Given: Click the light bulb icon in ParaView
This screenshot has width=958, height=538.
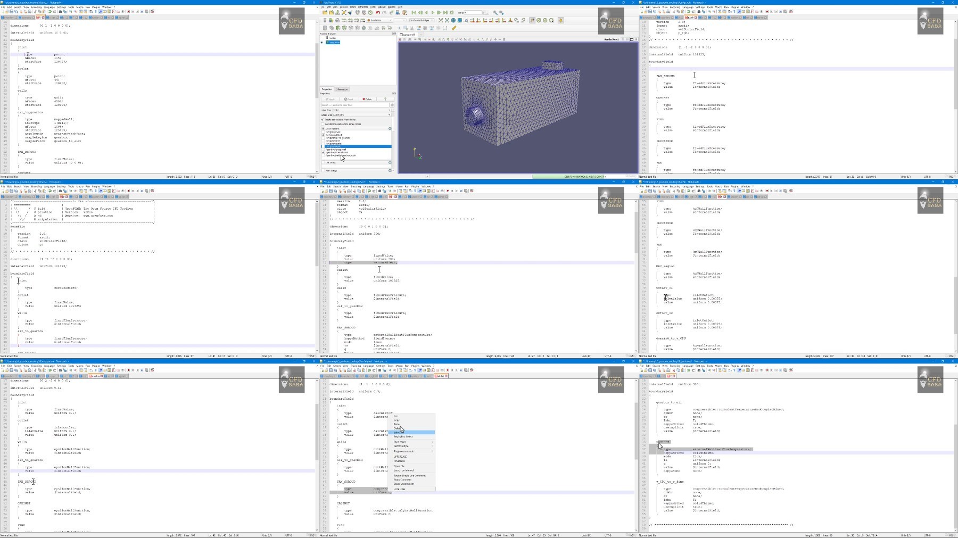Looking at the screenshot, I should click(560, 20).
